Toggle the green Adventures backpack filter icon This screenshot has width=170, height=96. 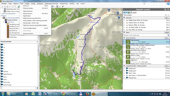129,13
